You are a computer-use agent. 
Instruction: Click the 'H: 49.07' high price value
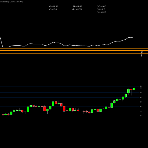78,7
